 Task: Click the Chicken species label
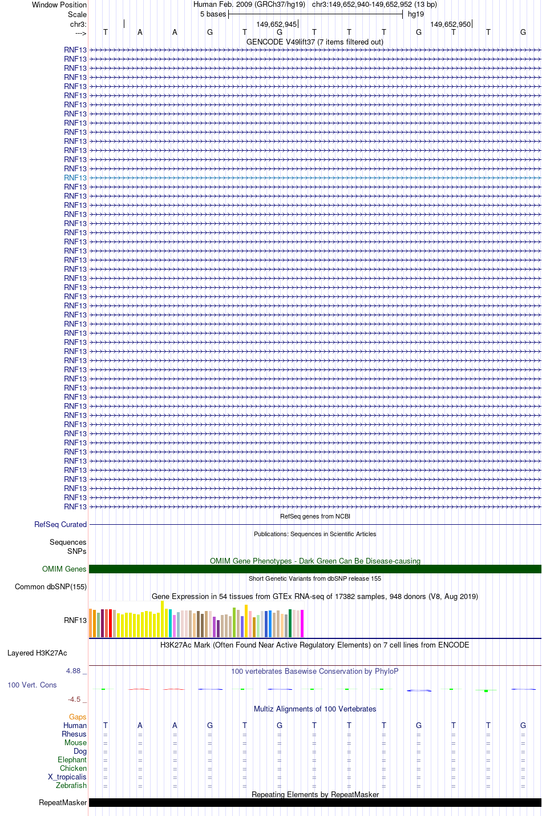point(74,768)
